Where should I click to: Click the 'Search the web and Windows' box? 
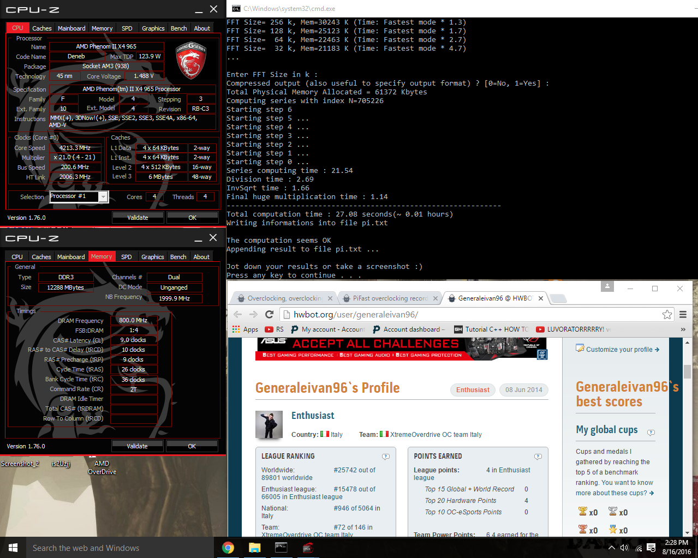pos(120,548)
